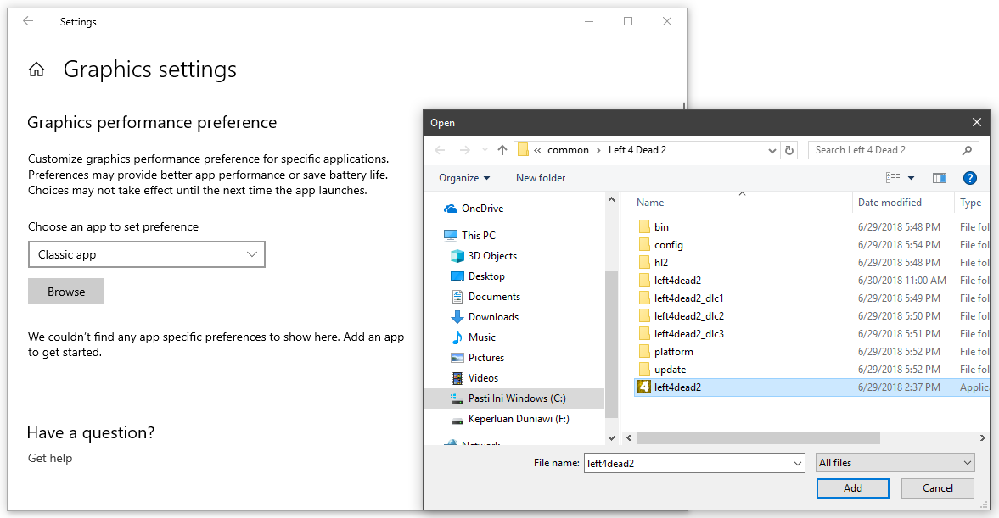
Task: Click the horizontal scrollbar in file list
Action: coord(757,438)
